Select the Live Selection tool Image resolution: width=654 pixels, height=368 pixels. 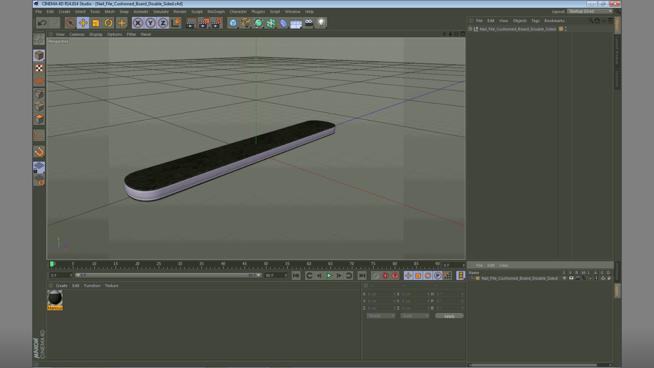click(x=70, y=23)
